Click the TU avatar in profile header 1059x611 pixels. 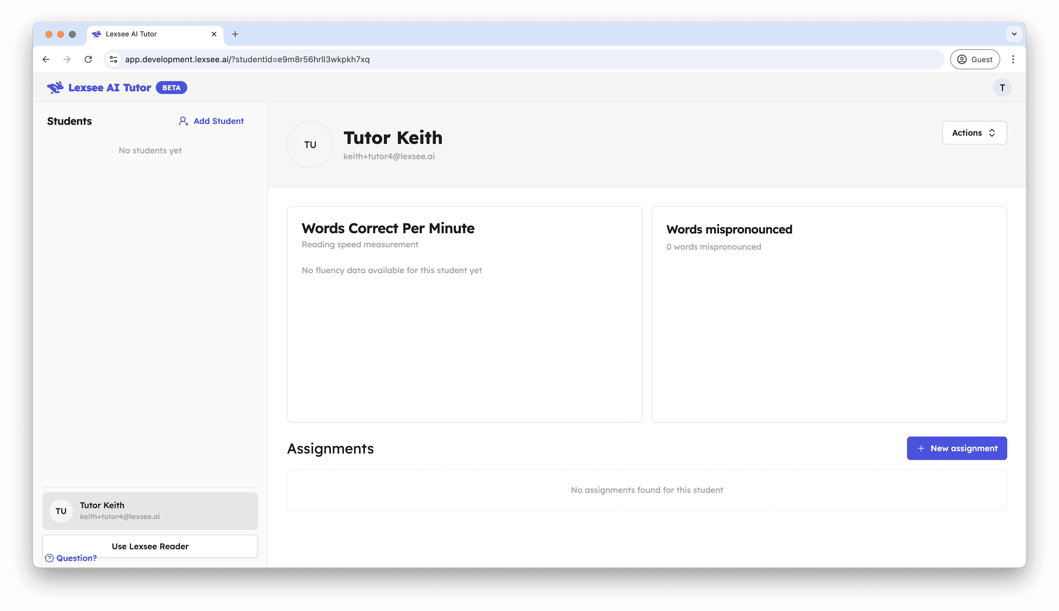pyautogui.click(x=310, y=144)
